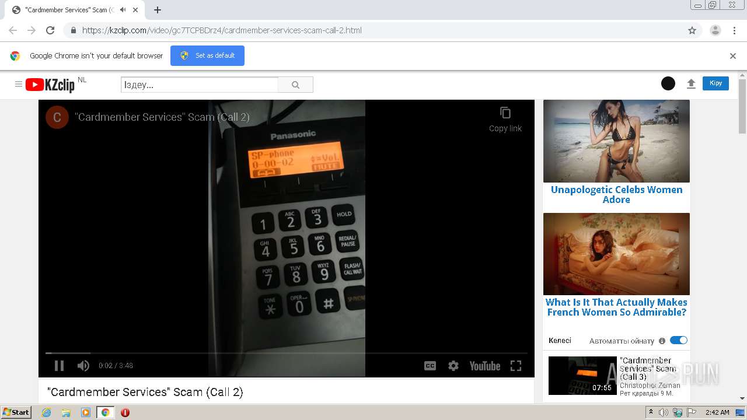
Task: Reload the current page
Action: (50, 30)
